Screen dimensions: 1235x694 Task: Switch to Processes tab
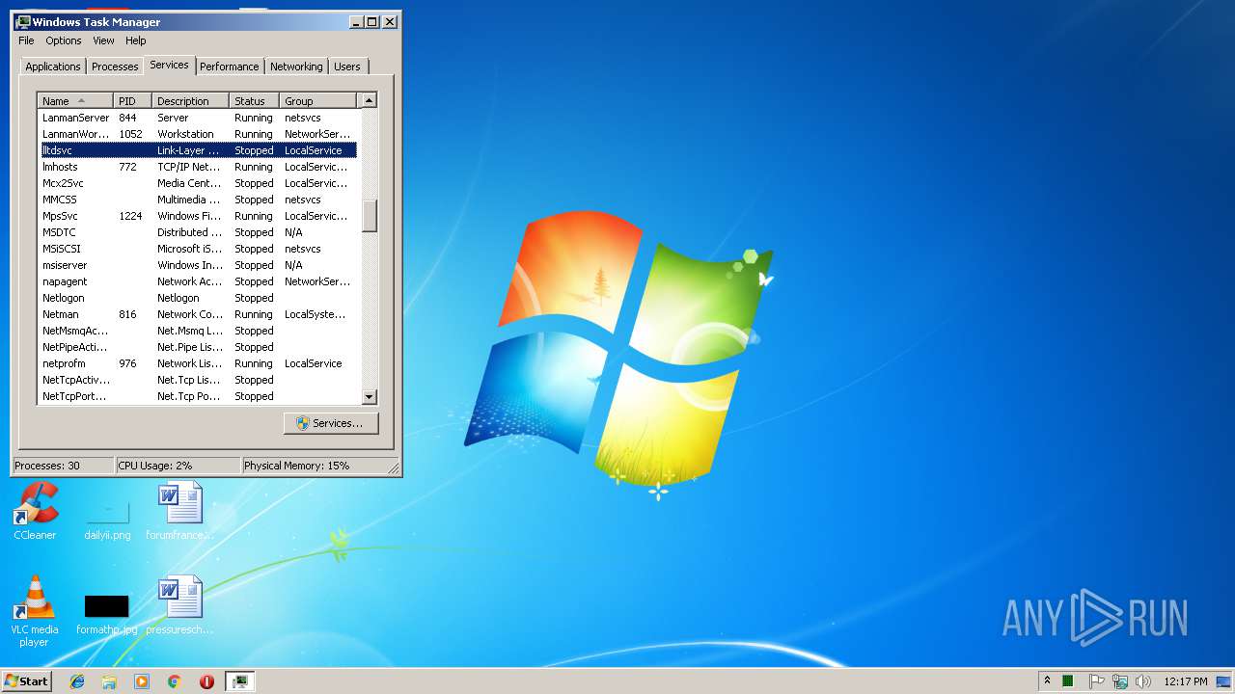[115, 67]
